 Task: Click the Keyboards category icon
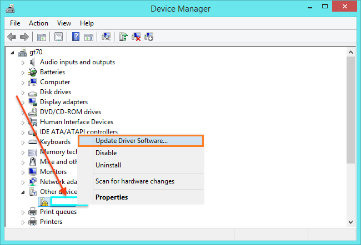(33, 142)
